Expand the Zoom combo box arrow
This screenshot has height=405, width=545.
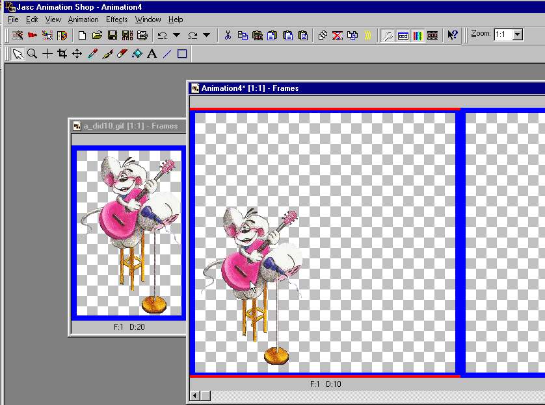coord(518,34)
